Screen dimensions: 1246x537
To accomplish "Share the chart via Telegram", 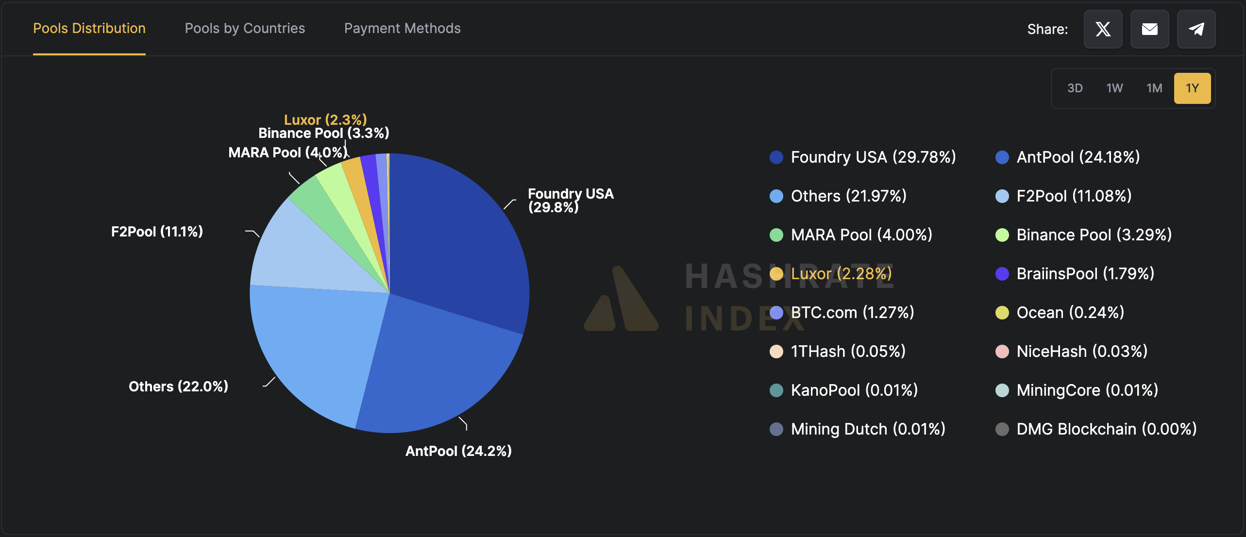I will (1195, 29).
